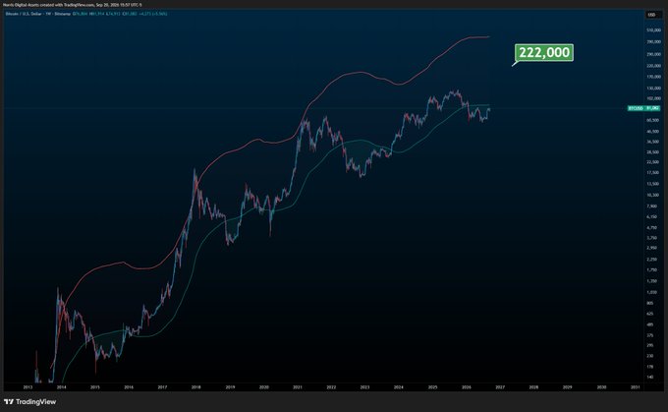Click the 2026 label on time axis
The image size is (668, 412).
[x=466, y=387]
